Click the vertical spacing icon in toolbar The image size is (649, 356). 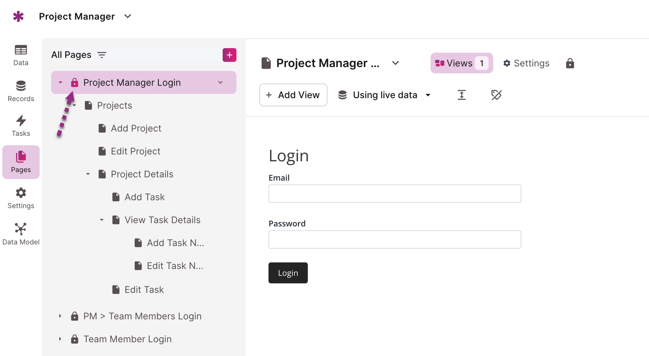pyautogui.click(x=462, y=95)
